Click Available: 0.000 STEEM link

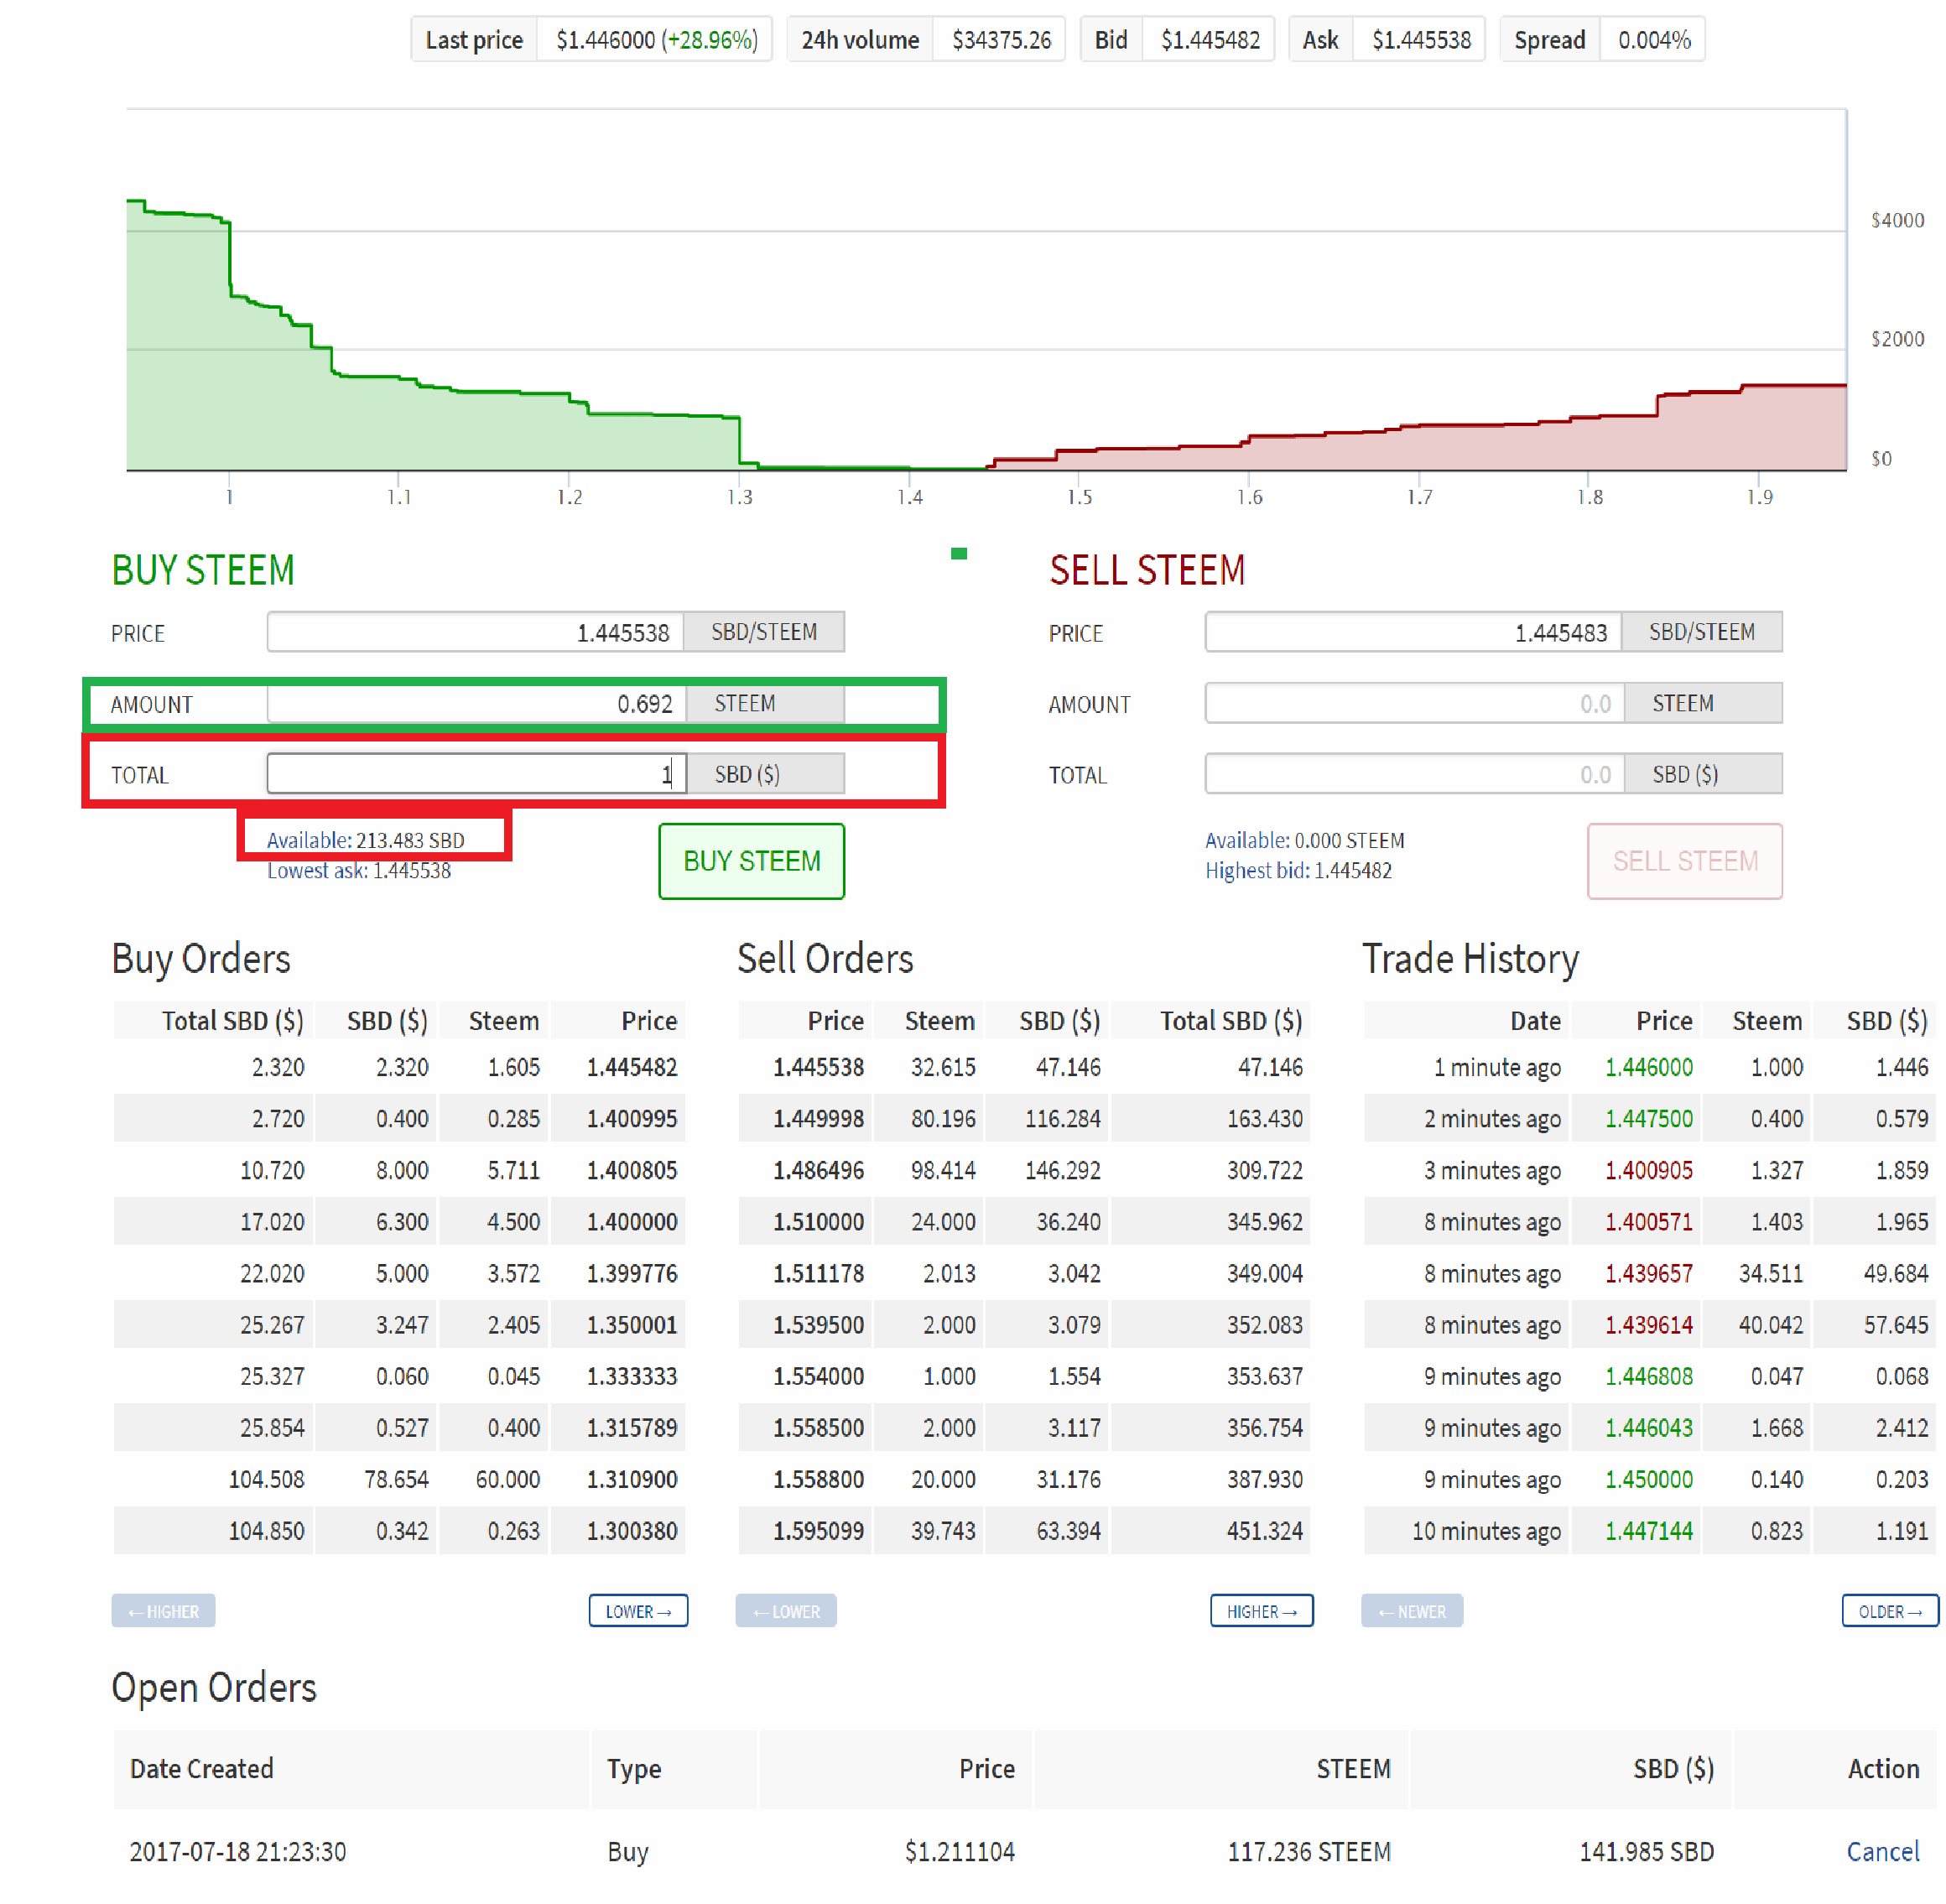1304,840
